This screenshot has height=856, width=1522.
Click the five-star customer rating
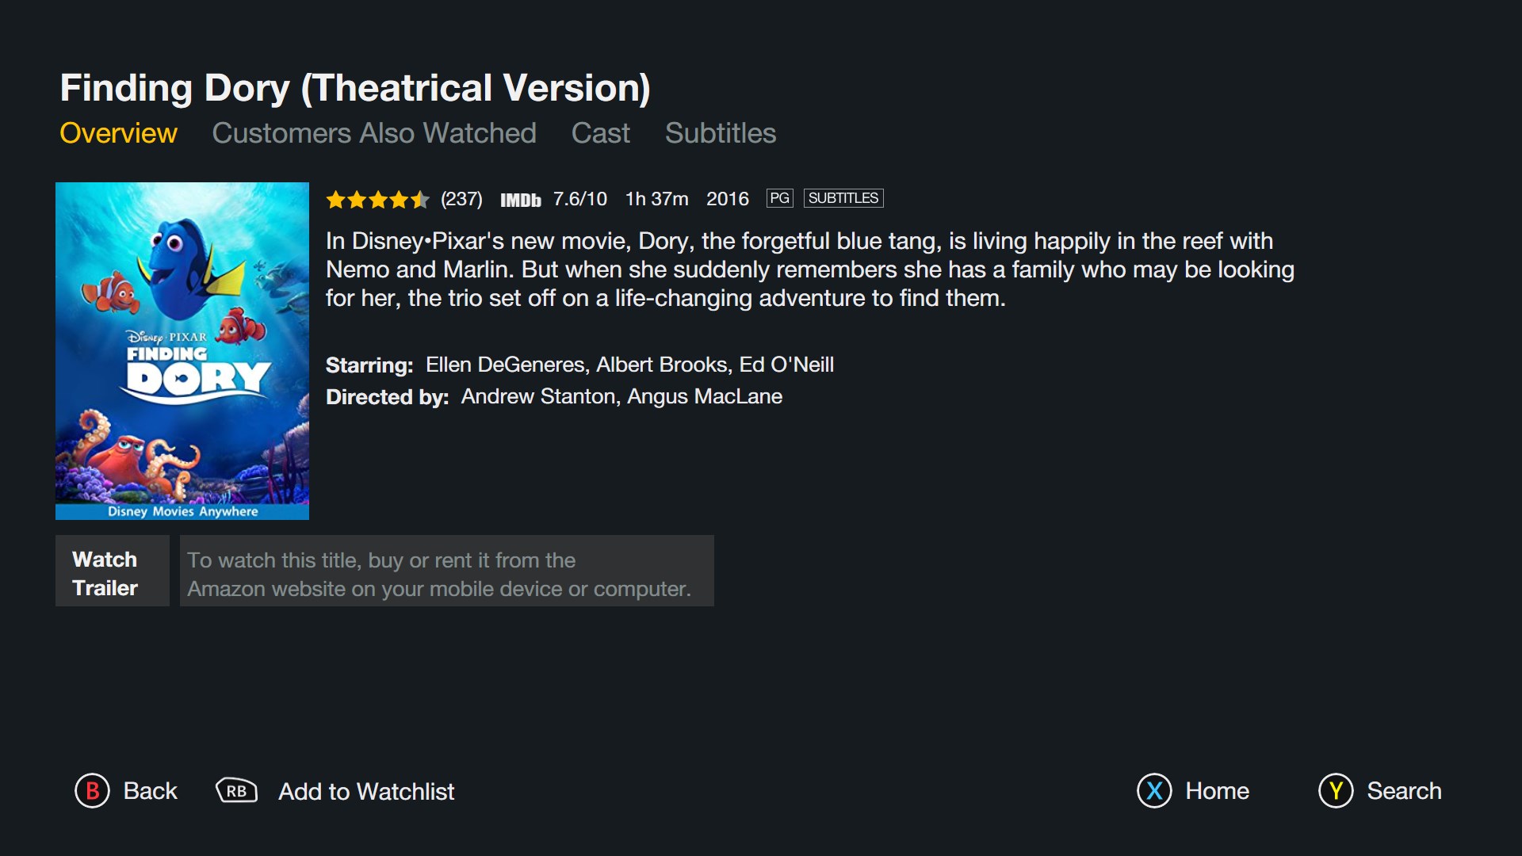click(x=377, y=200)
